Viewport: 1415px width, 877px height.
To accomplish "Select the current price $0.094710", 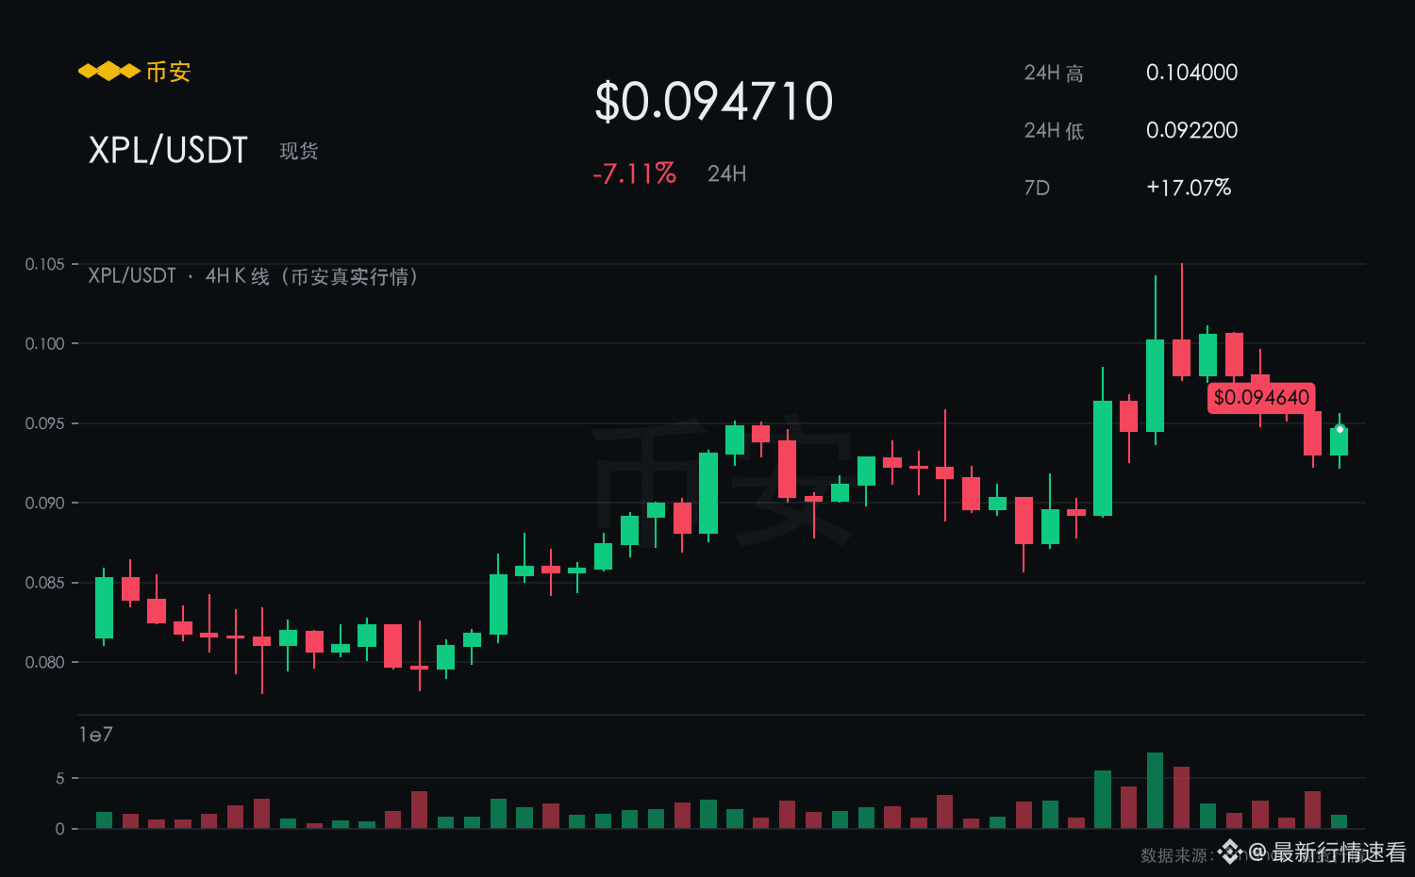I will click(x=714, y=101).
